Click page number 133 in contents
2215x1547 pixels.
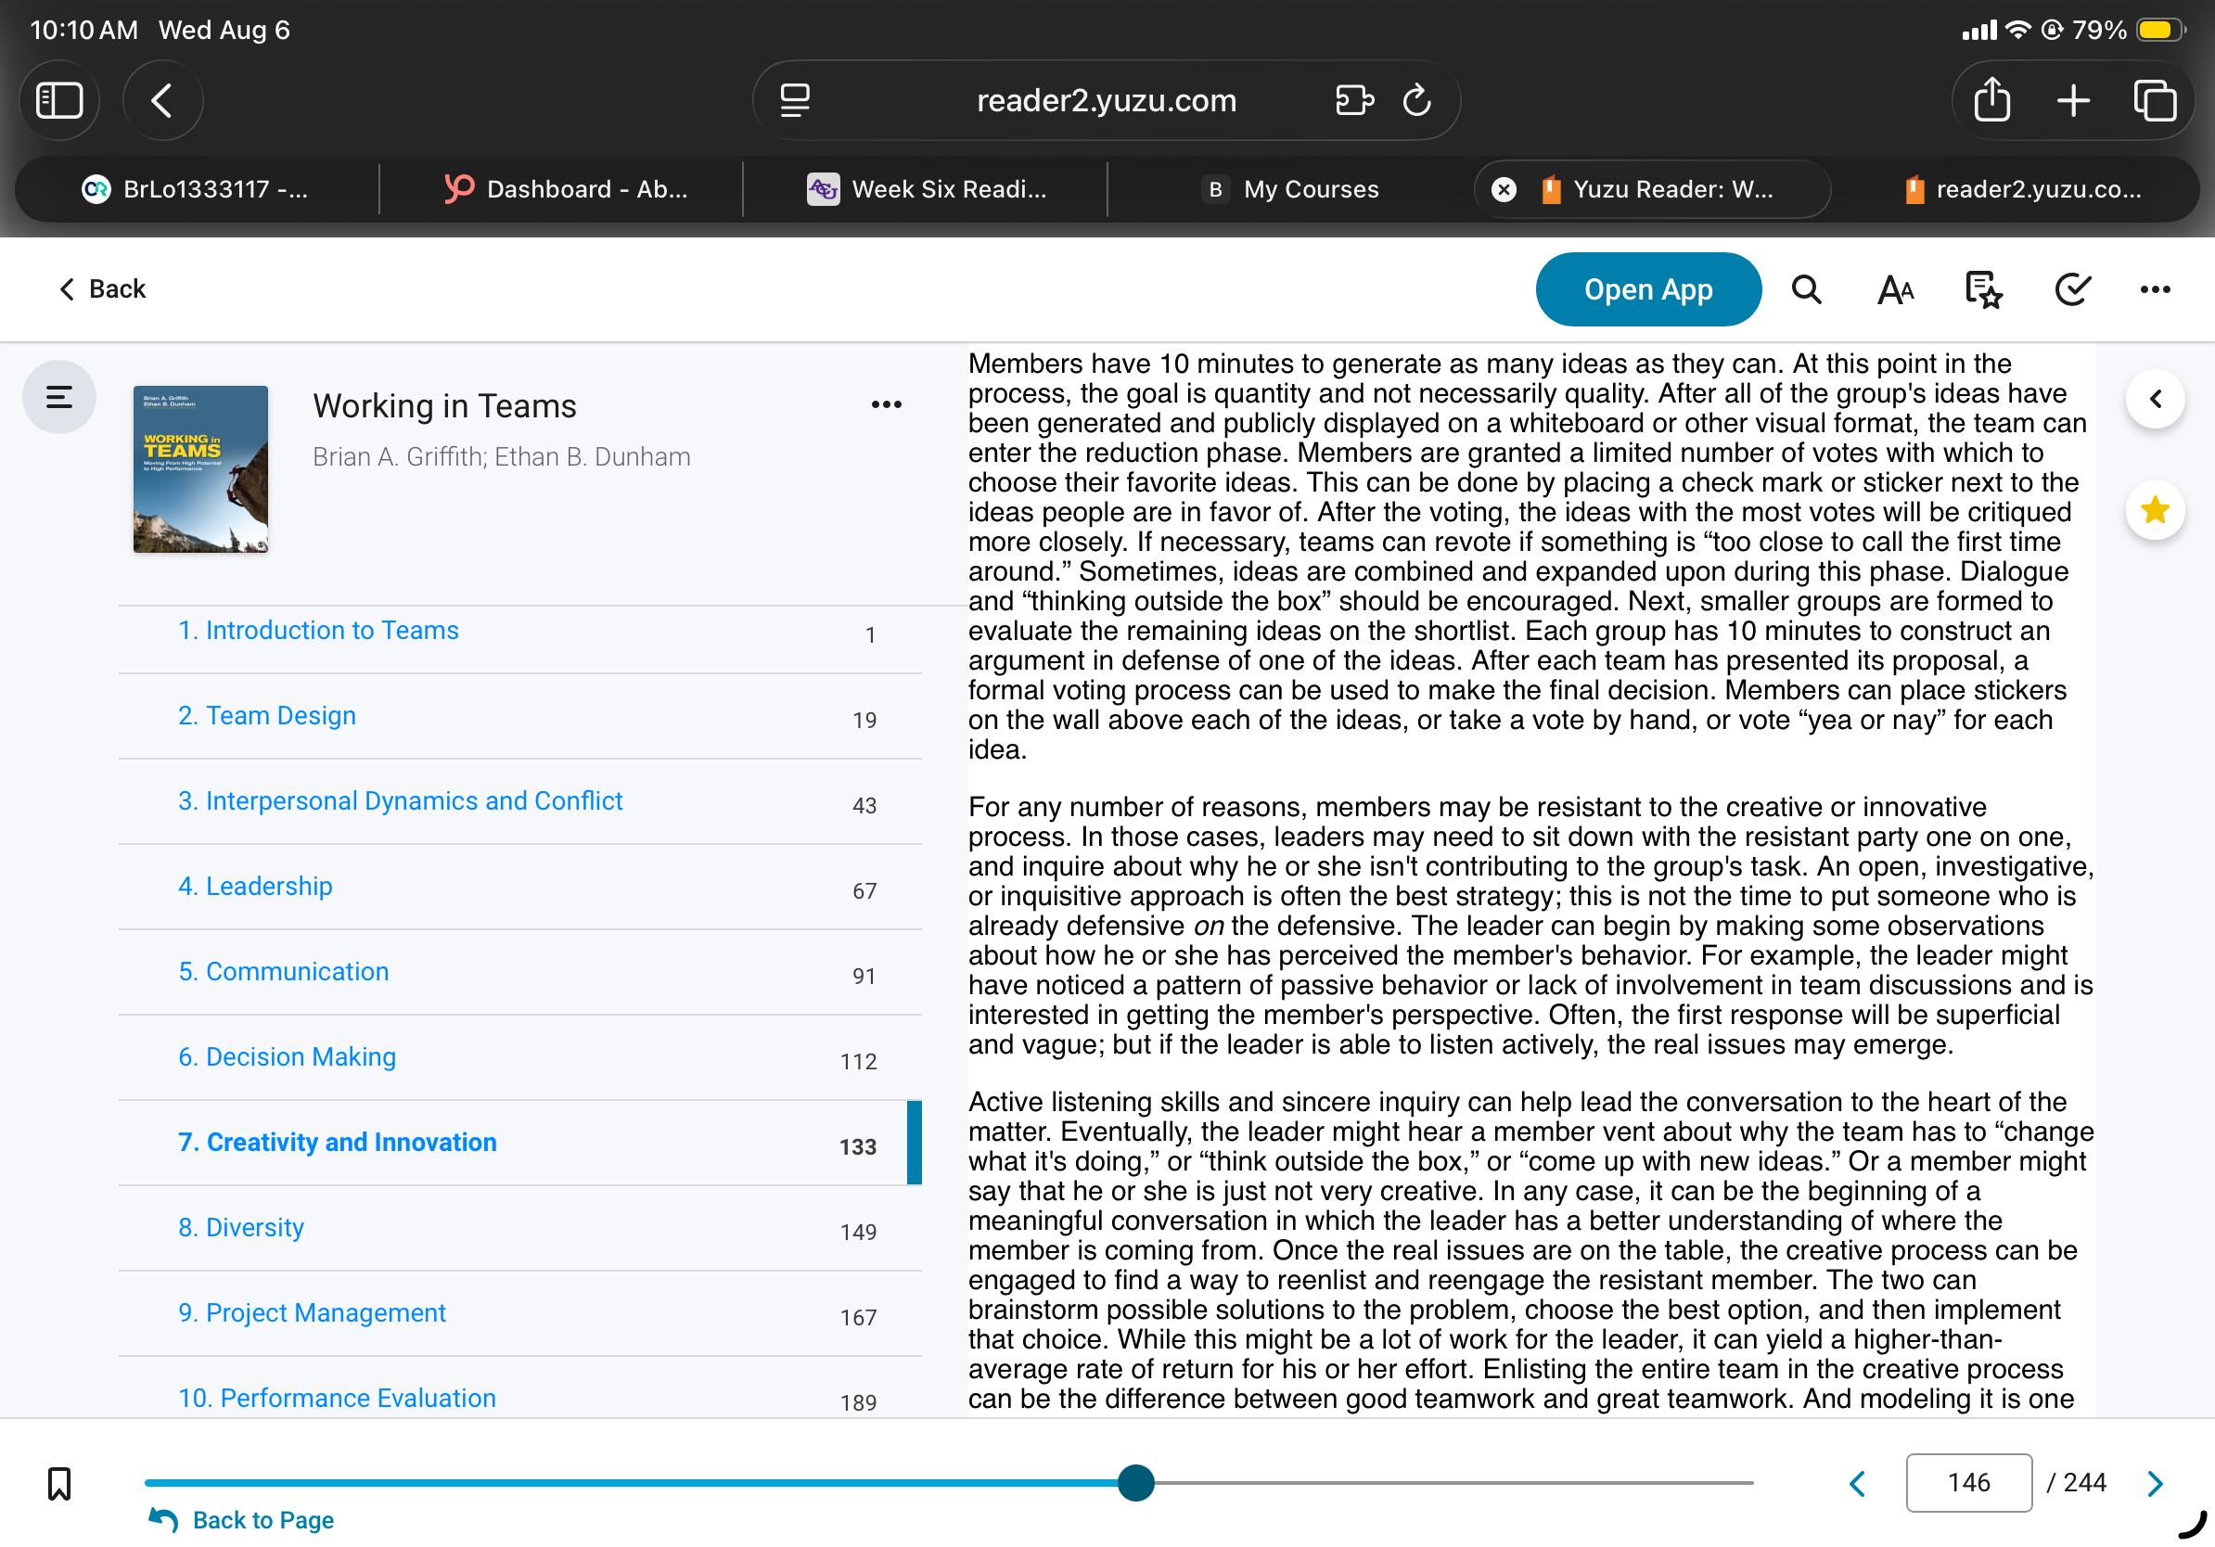click(x=858, y=1147)
